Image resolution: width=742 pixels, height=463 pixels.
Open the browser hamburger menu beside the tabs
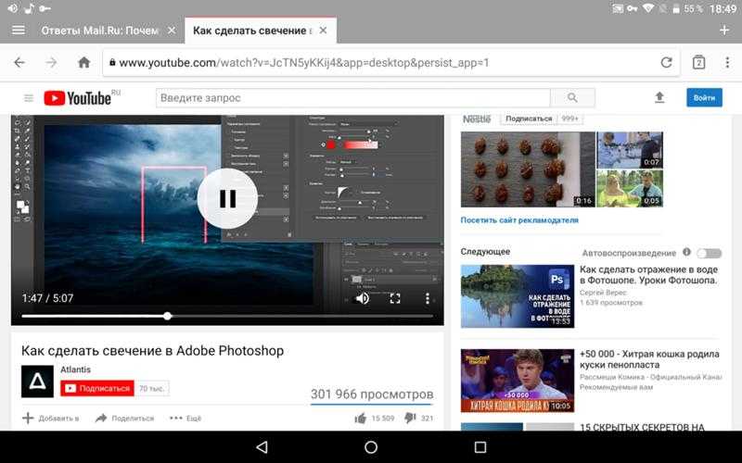(19, 31)
